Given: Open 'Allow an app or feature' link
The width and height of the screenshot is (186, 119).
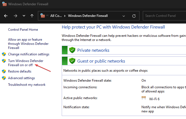Looking at the screenshot, I should pos(28,44).
